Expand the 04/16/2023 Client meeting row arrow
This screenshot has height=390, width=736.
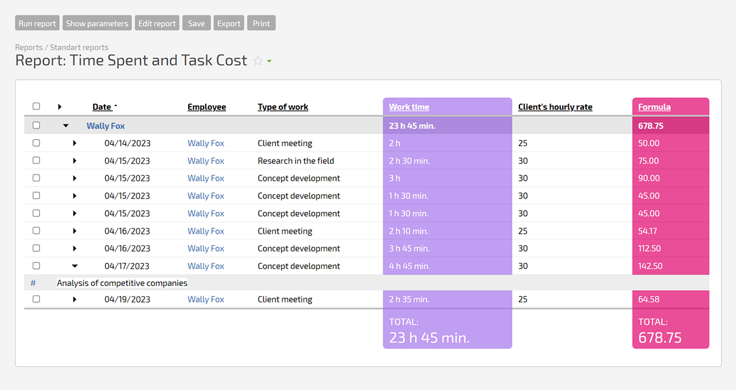coord(75,231)
